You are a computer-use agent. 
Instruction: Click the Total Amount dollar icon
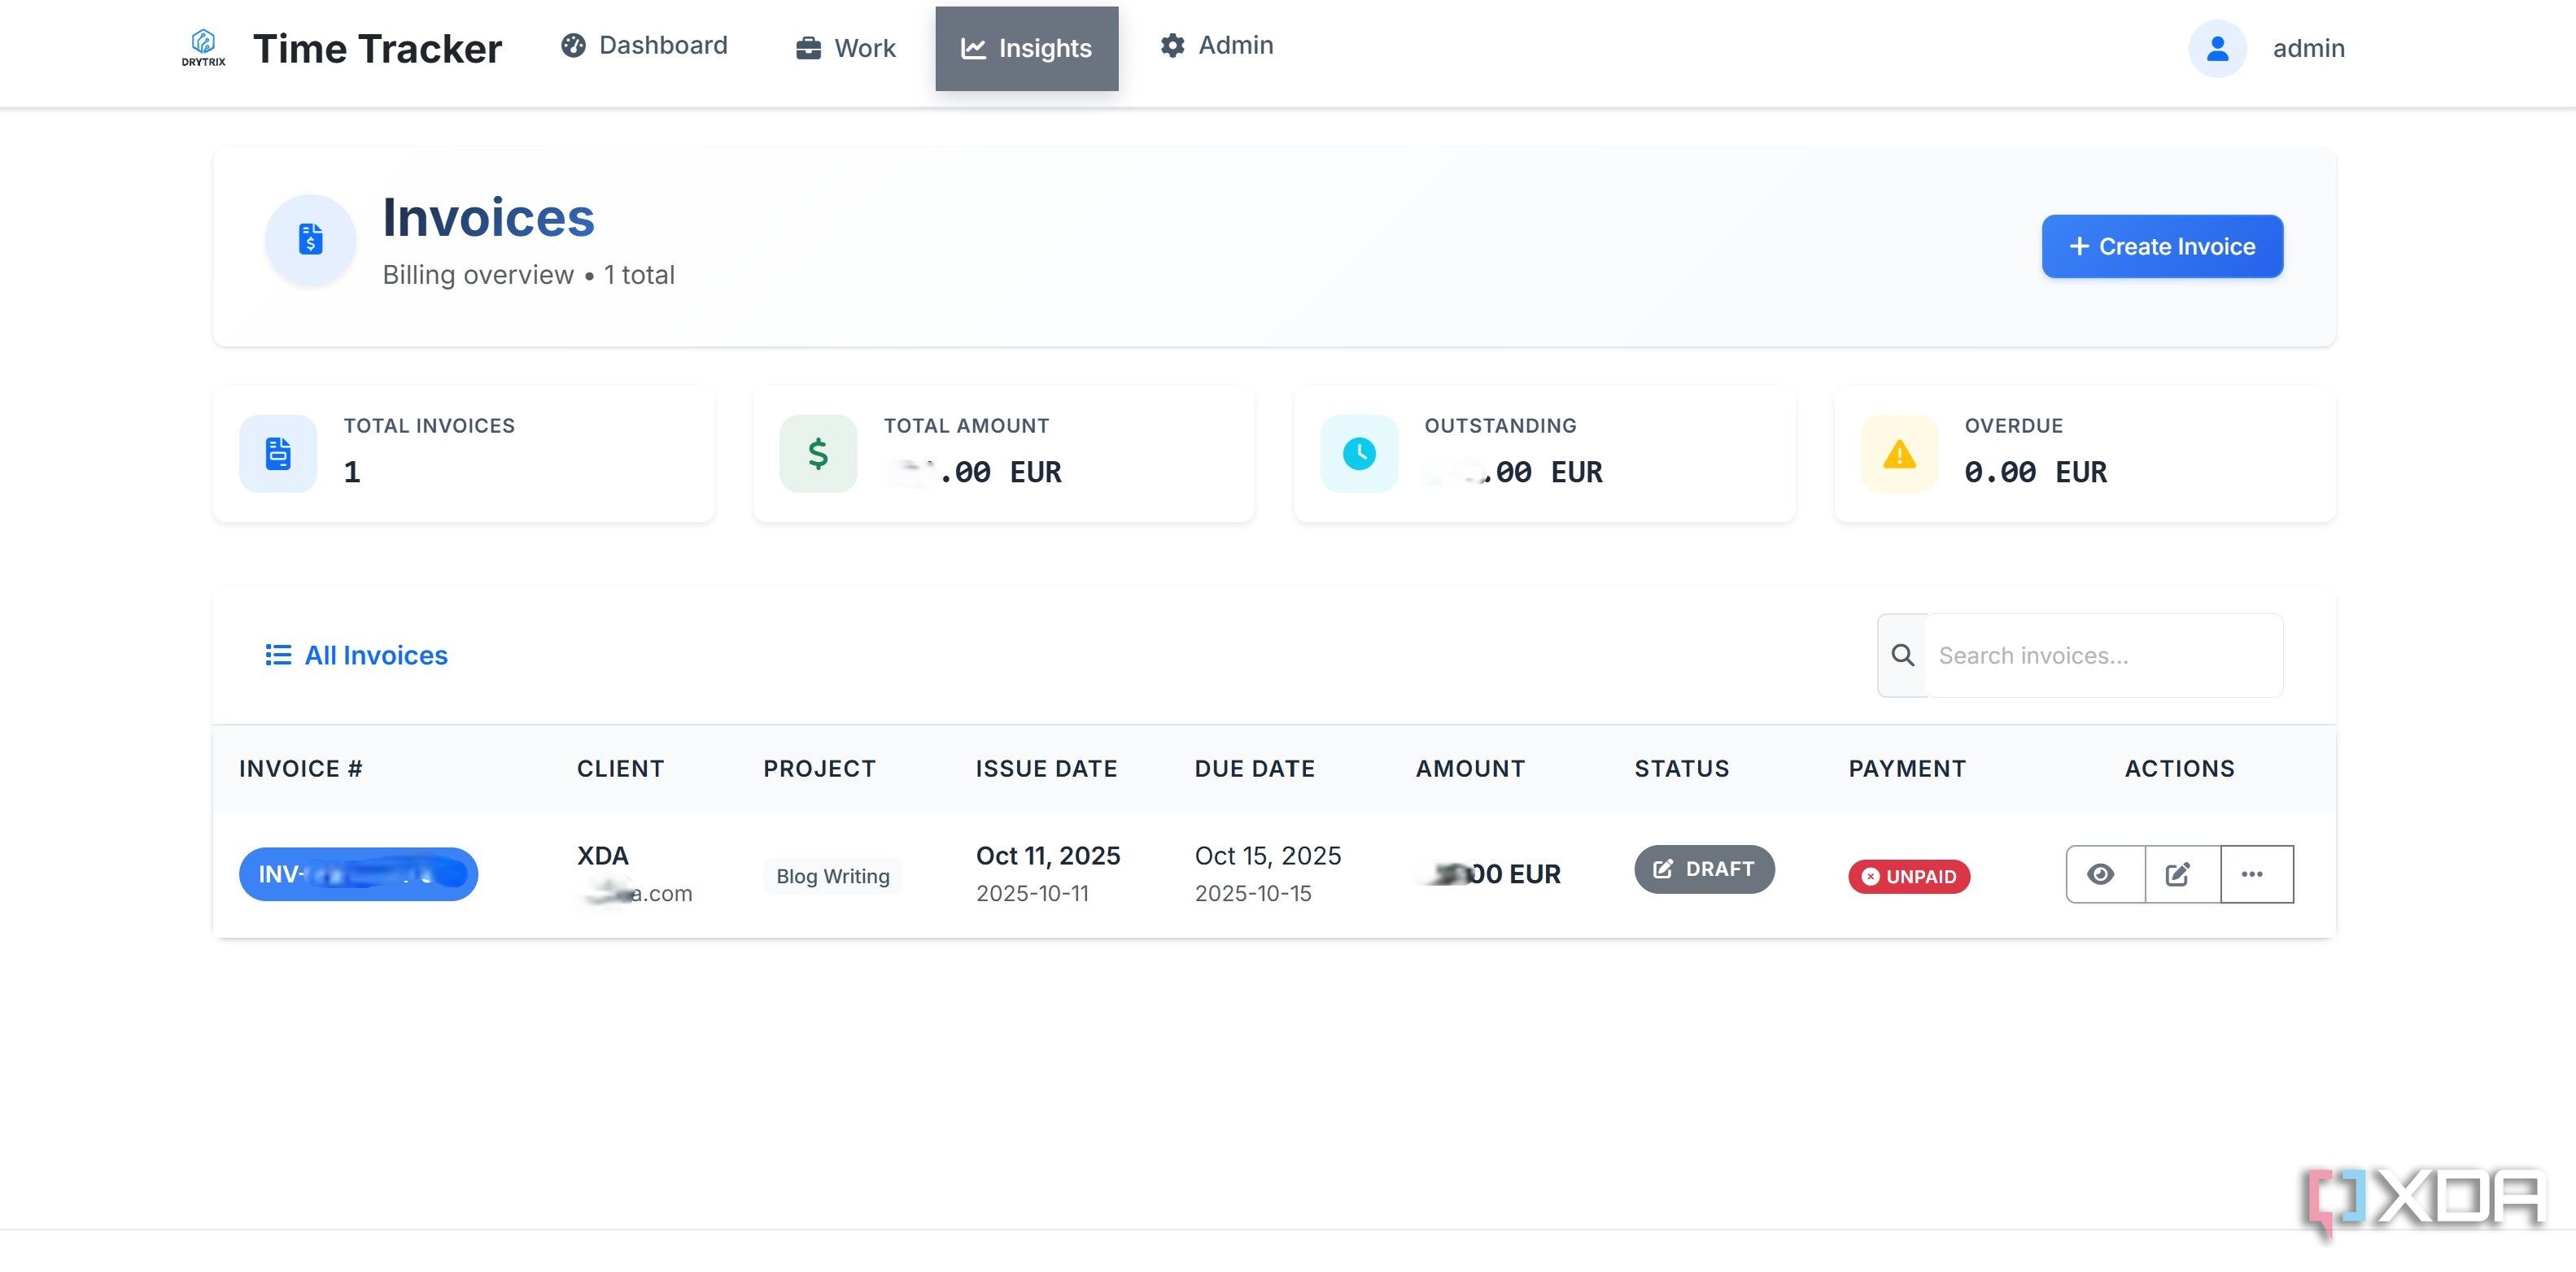[818, 454]
